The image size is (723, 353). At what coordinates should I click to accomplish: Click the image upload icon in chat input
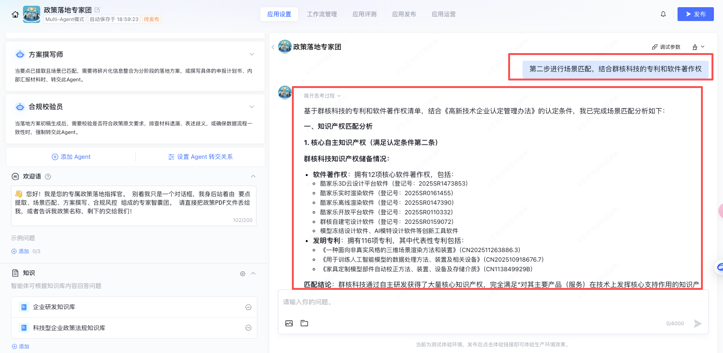click(x=289, y=323)
